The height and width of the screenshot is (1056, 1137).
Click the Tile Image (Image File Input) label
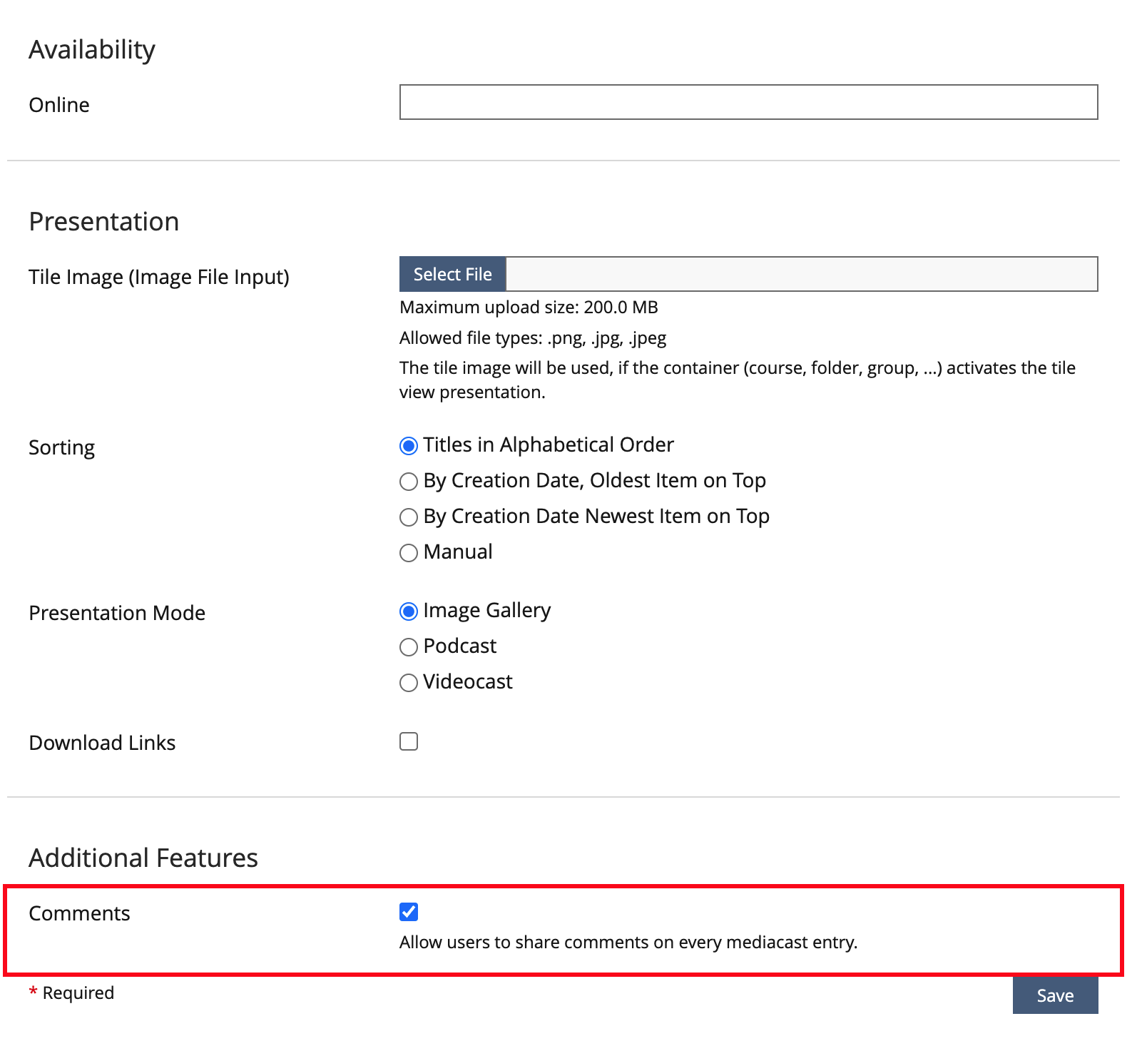[159, 277]
